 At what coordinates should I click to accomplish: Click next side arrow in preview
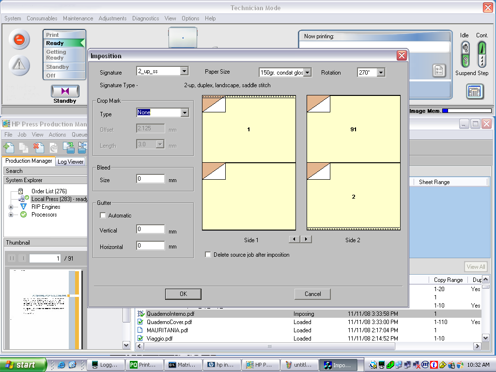pos(306,239)
